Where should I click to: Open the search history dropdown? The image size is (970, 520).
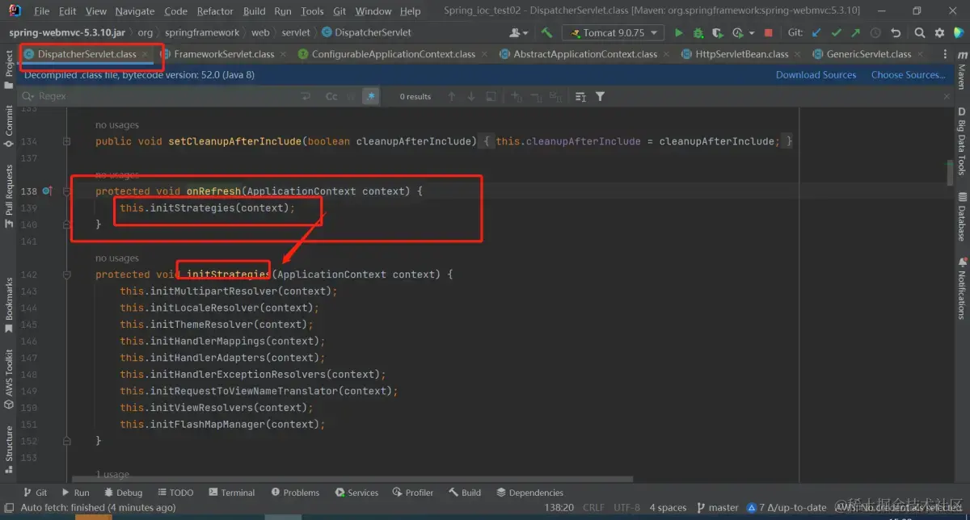pos(28,96)
